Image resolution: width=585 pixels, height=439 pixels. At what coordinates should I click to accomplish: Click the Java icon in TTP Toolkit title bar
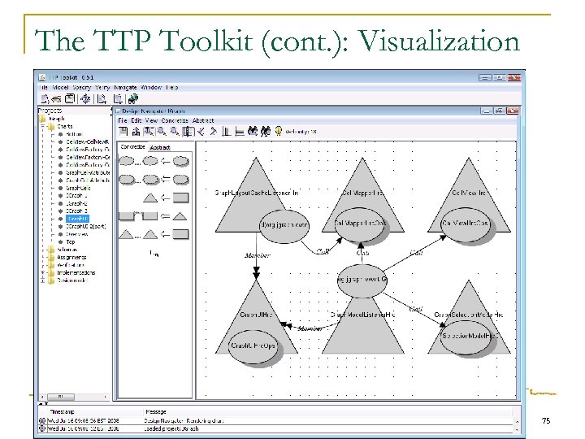[x=42, y=77]
